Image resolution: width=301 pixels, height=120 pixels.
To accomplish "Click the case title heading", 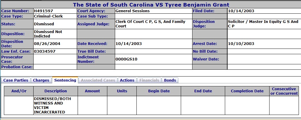I will (x=151, y=5).
